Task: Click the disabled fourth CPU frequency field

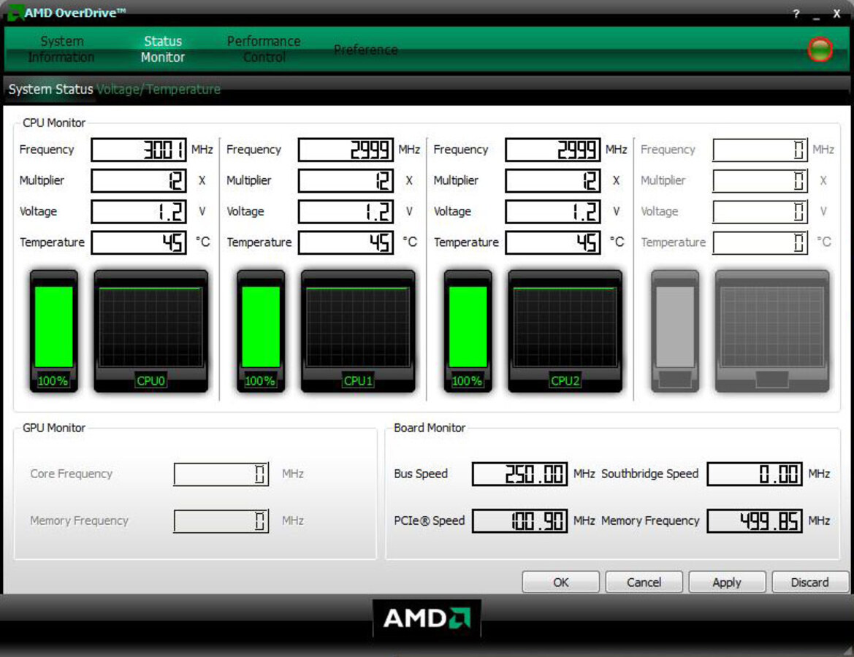Action: [x=760, y=150]
